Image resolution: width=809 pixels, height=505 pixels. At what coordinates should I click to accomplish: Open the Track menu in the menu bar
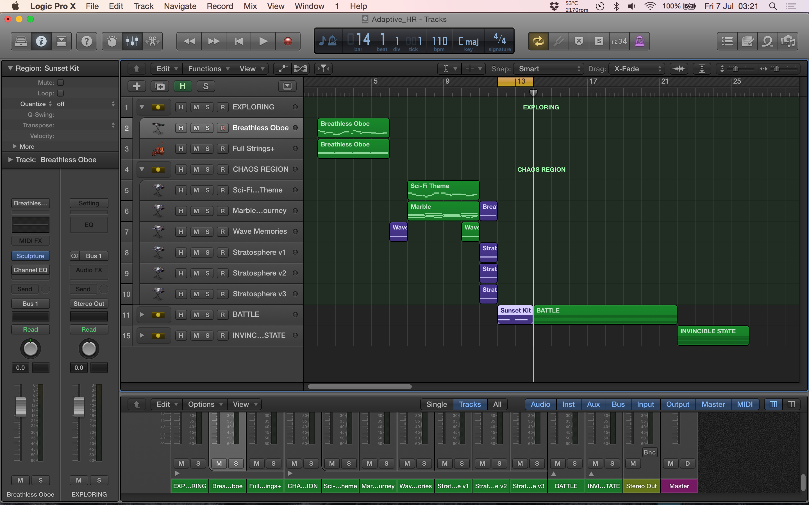pos(144,6)
